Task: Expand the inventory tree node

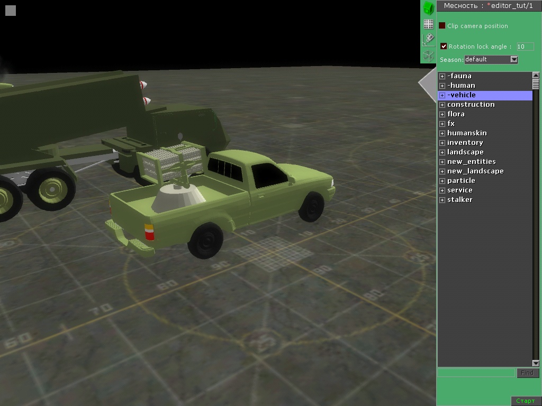Action: [x=442, y=143]
